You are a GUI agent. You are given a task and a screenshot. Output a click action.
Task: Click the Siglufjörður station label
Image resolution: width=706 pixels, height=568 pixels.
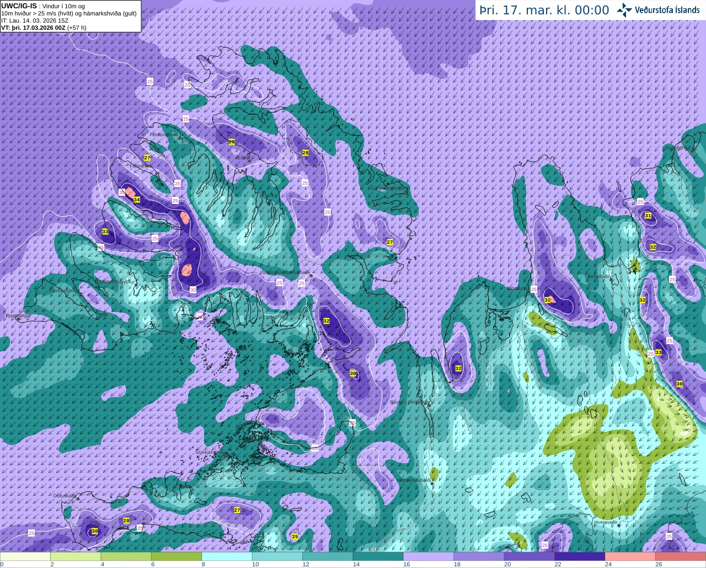click(678, 148)
